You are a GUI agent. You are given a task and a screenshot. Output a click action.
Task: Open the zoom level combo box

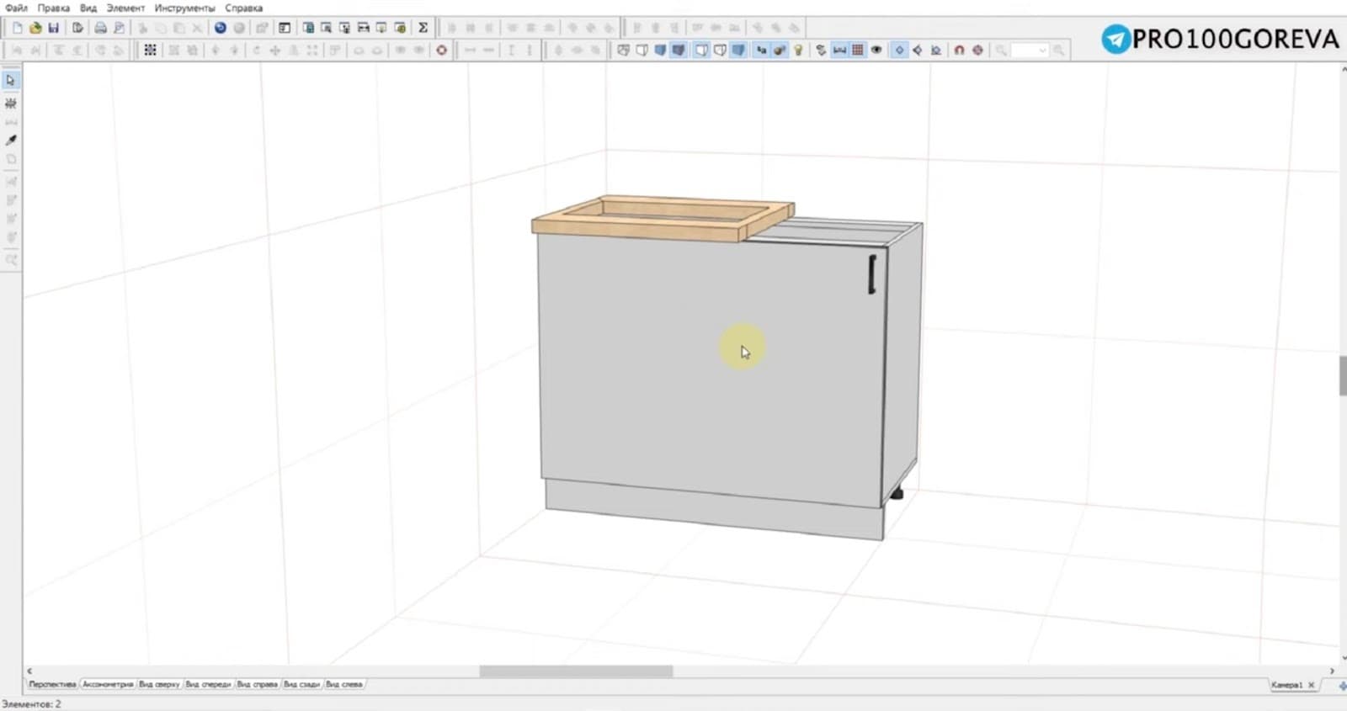1029,50
